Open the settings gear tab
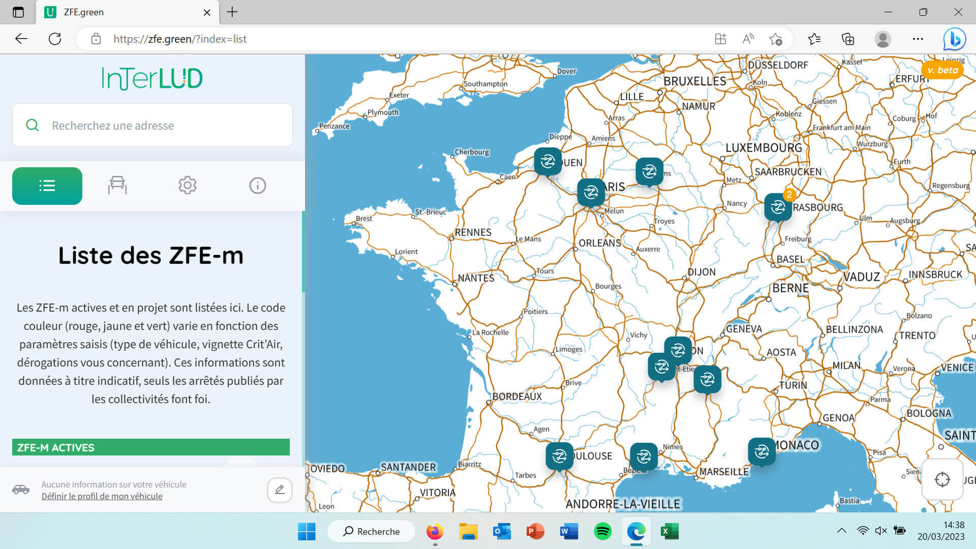 coord(188,186)
